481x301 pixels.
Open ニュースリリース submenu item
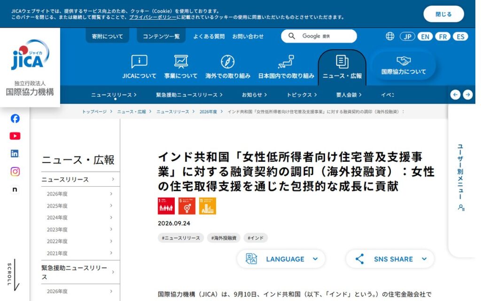(x=114, y=95)
